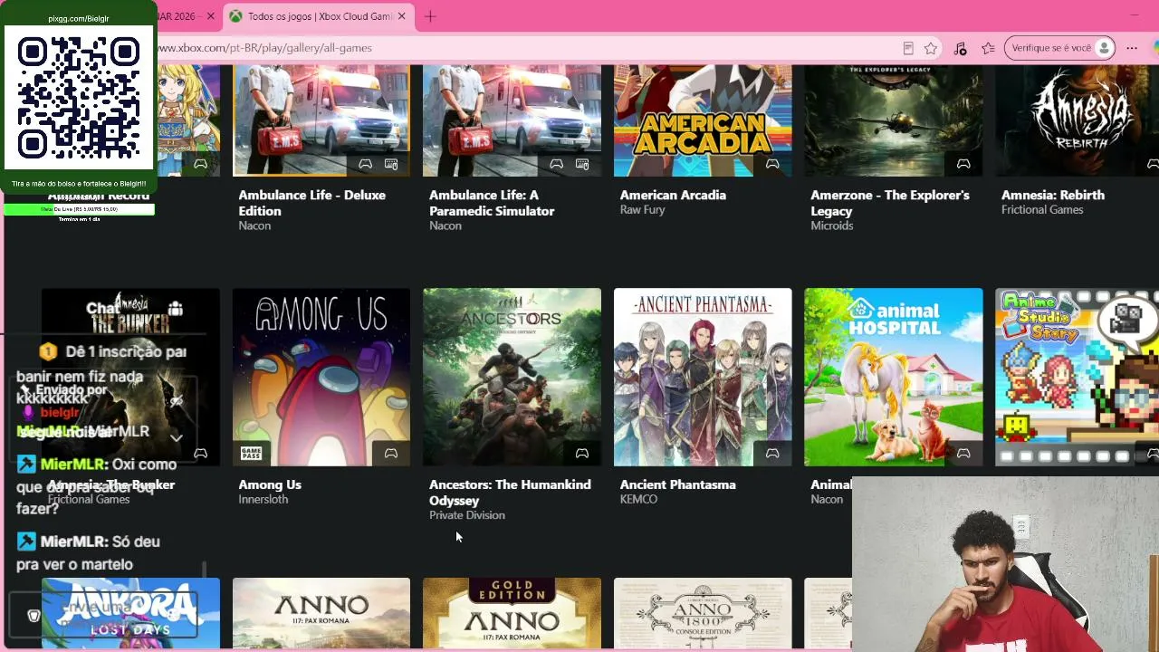Click controller icon on Amerzone cover
This screenshot has height=652, width=1159.
pyautogui.click(x=963, y=164)
